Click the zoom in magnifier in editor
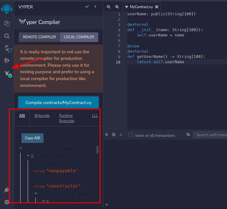227x209 pixels. (117, 7)
